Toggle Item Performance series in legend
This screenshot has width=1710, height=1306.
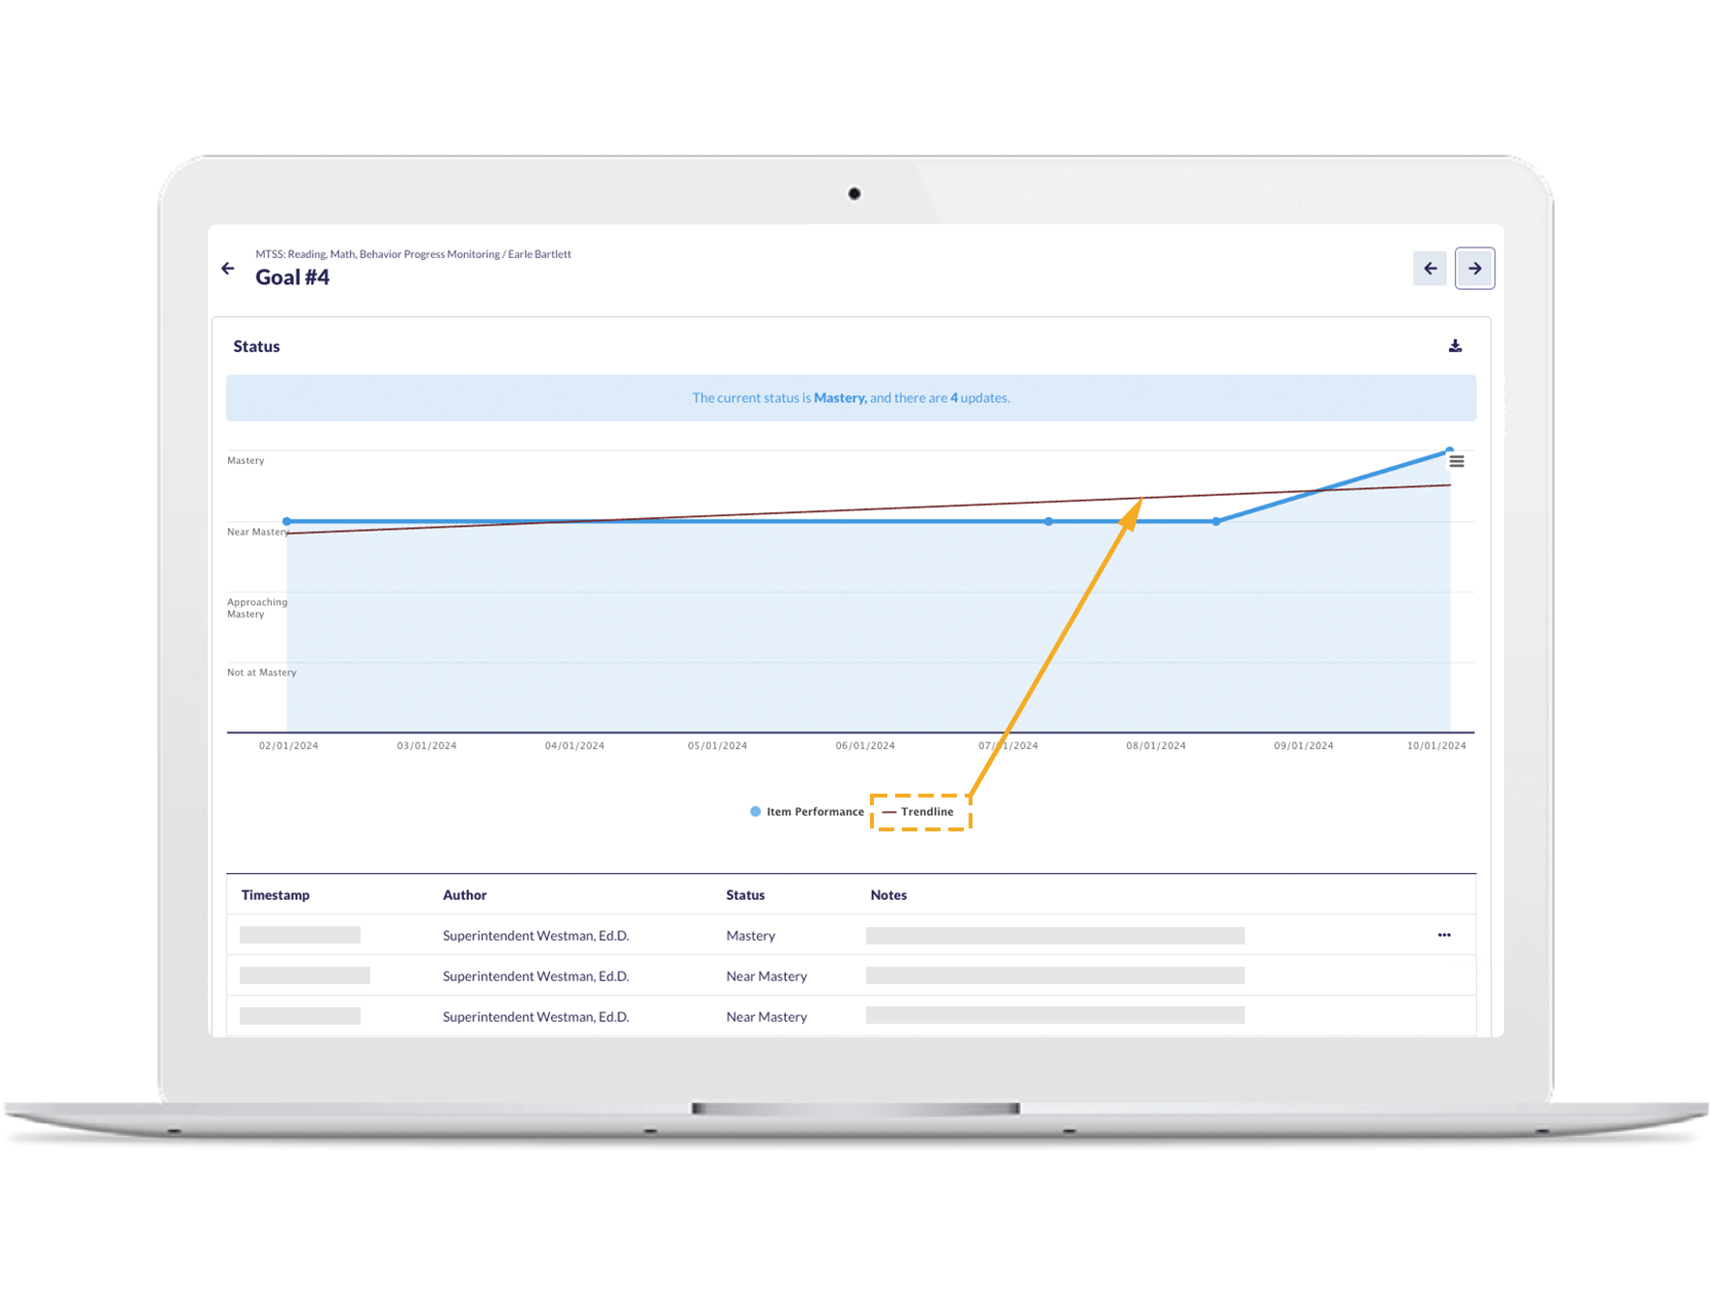click(x=814, y=812)
